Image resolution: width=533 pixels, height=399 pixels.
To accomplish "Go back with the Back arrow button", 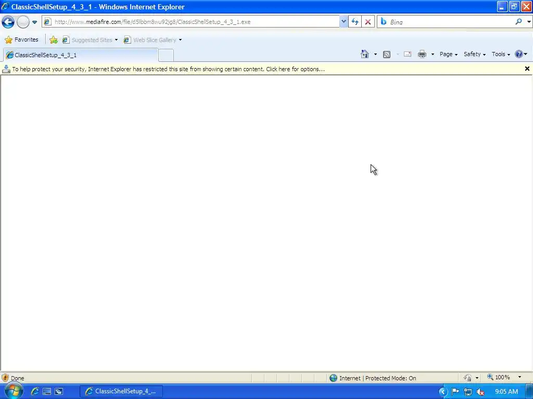I will (x=8, y=22).
